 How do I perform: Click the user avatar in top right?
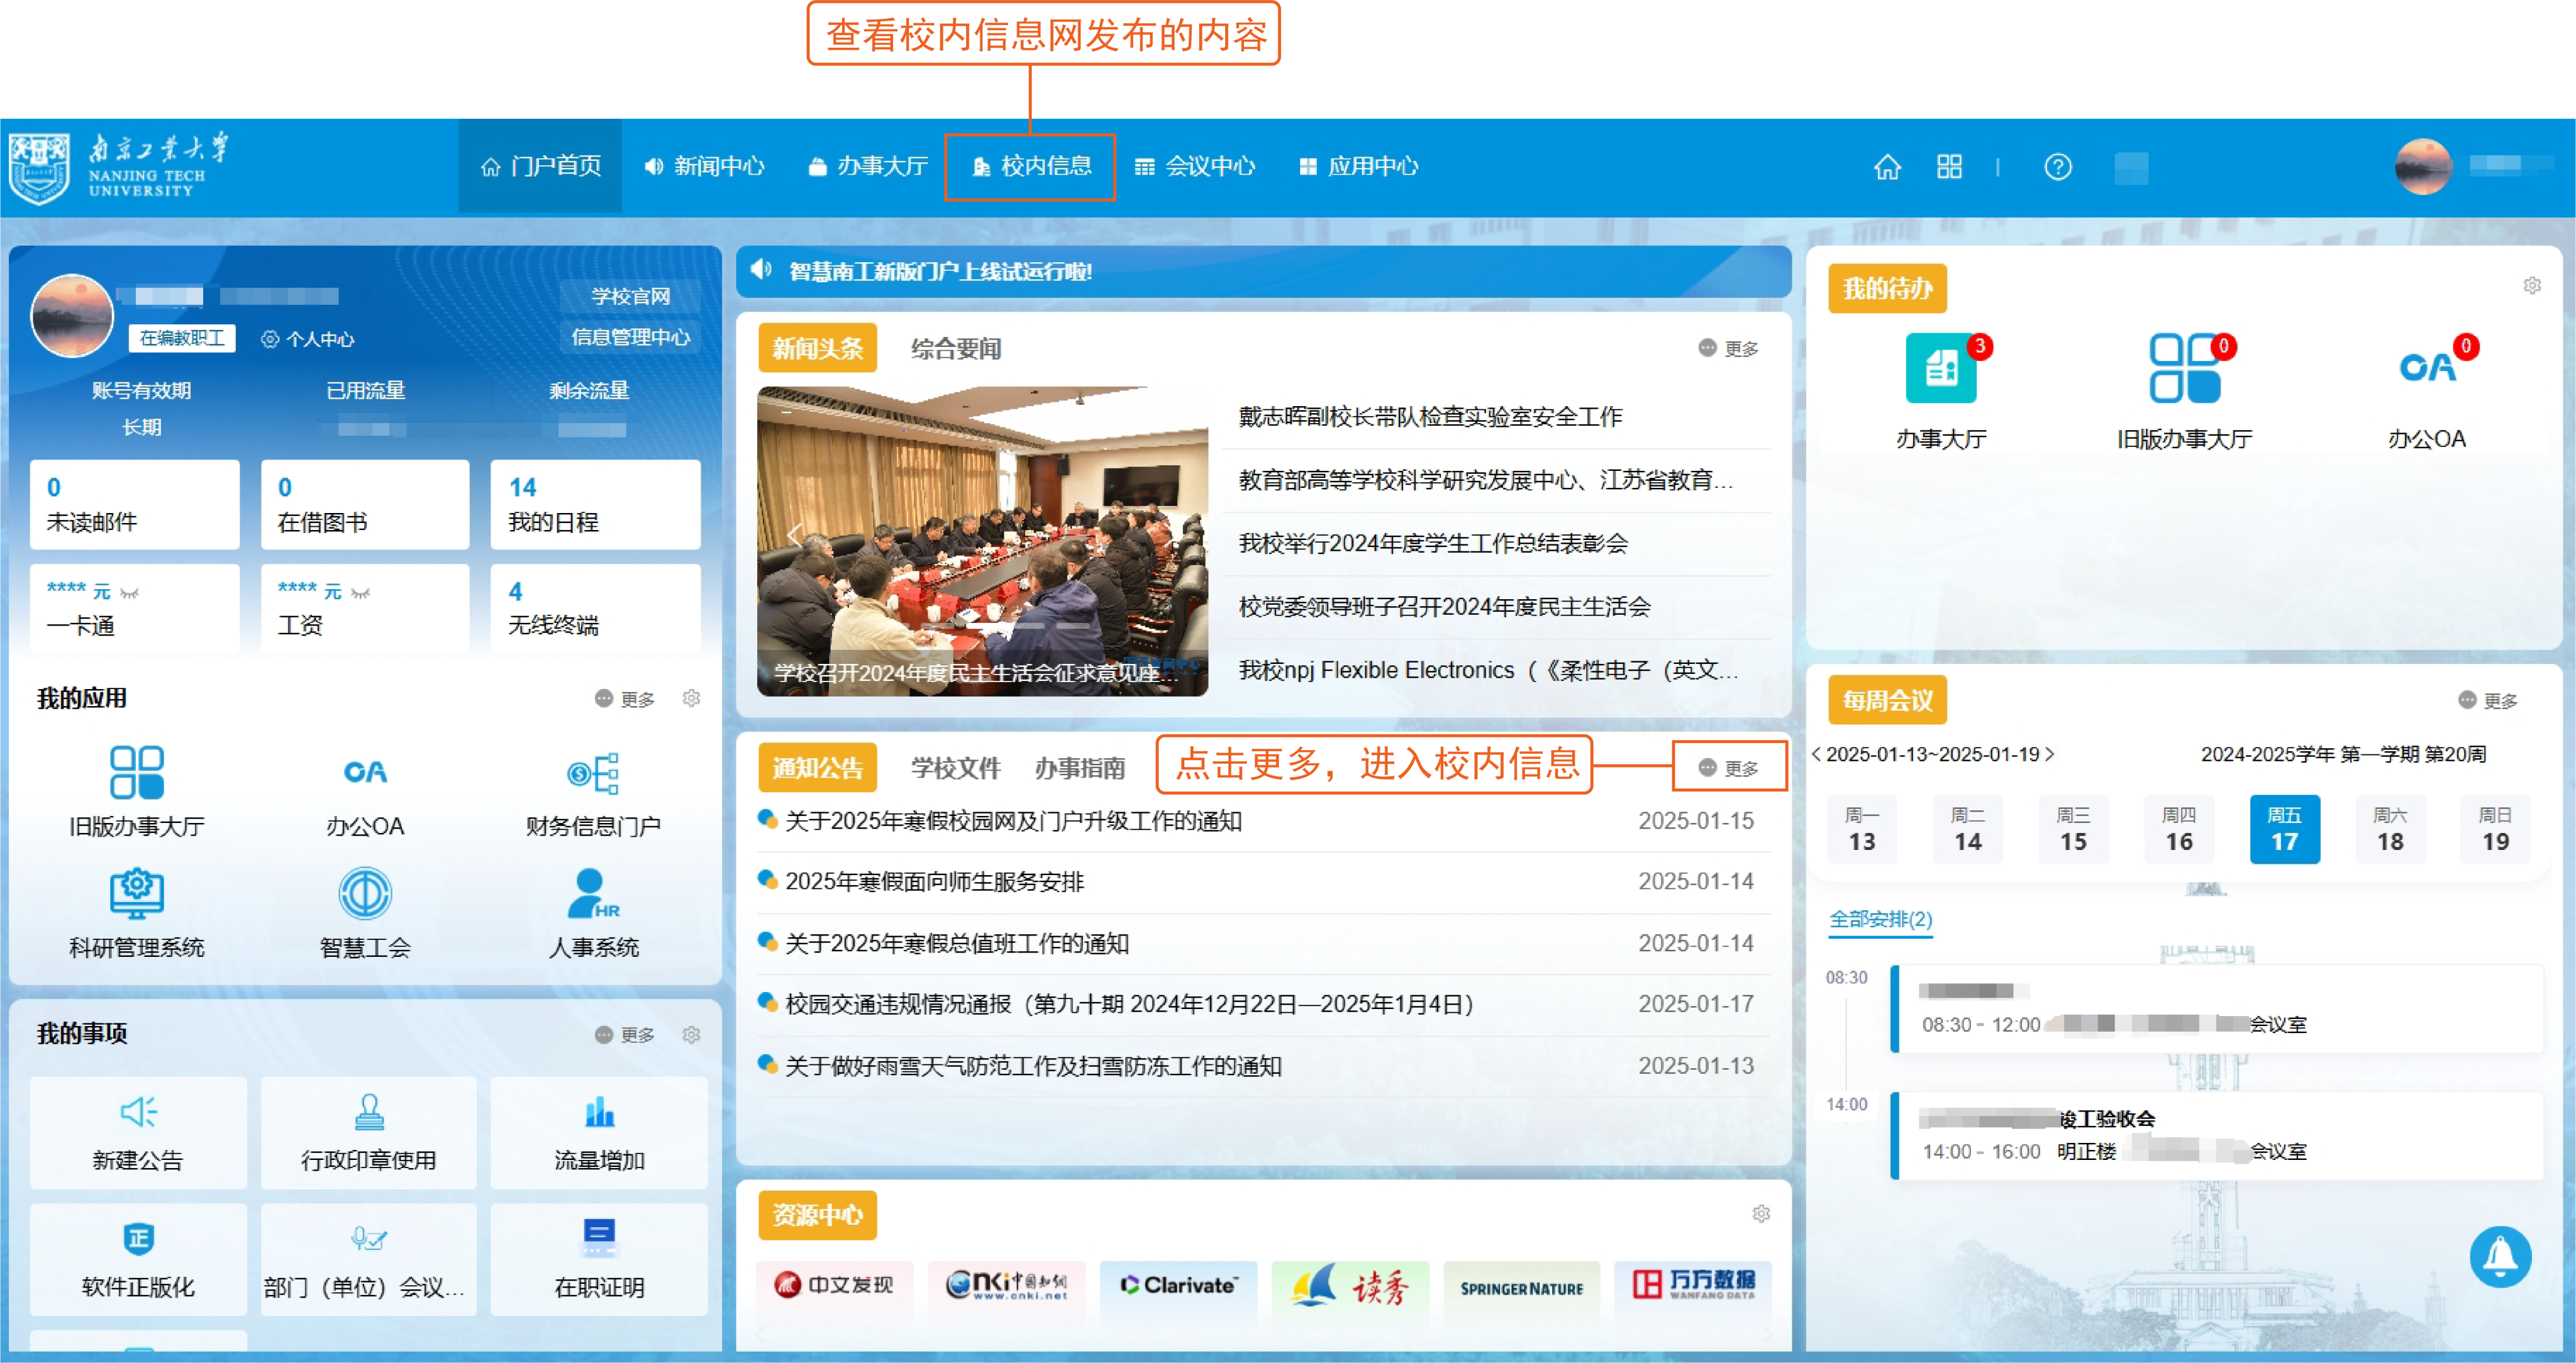(x=2423, y=166)
